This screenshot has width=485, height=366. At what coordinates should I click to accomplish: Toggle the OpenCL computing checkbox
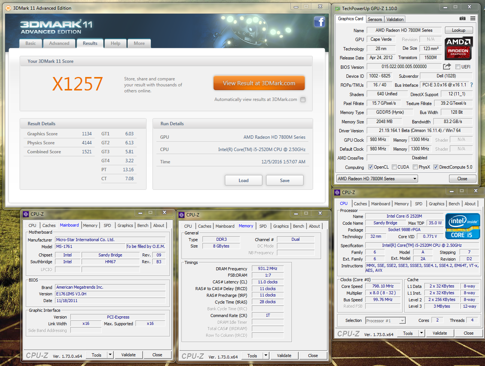370,167
